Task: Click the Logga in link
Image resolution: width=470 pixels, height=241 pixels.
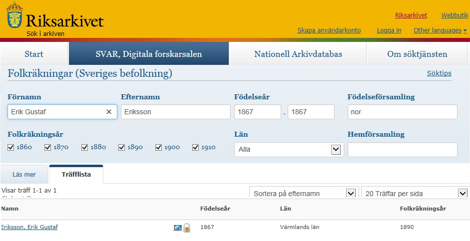Action: (x=389, y=30)
